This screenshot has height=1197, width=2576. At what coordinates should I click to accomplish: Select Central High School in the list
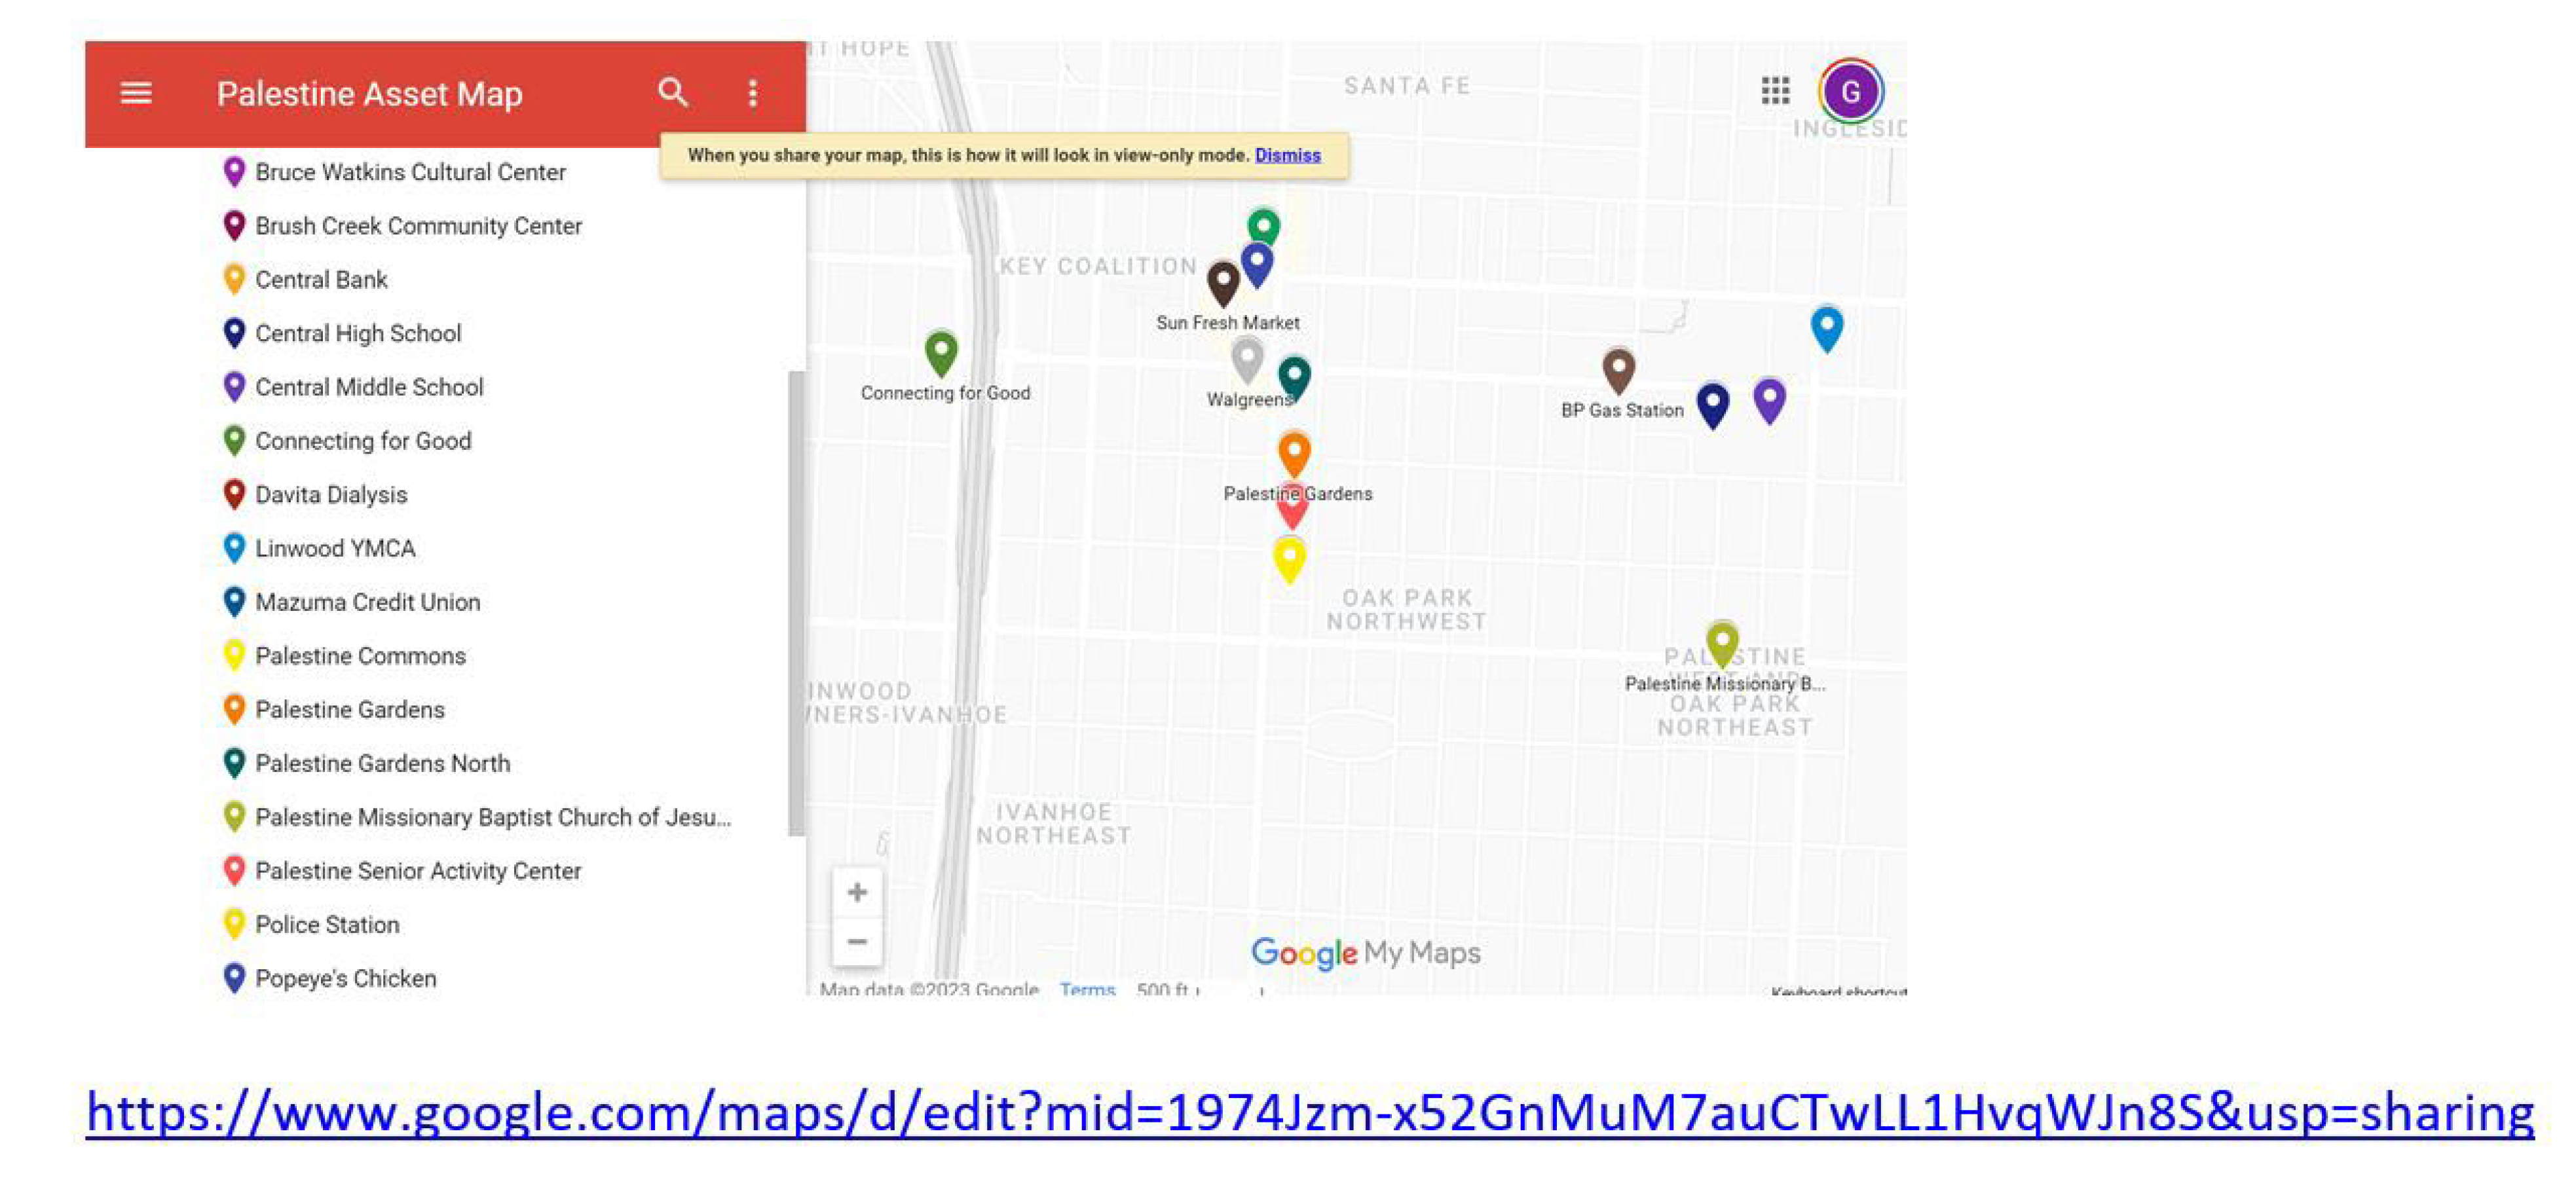click(x=357, y=333)
